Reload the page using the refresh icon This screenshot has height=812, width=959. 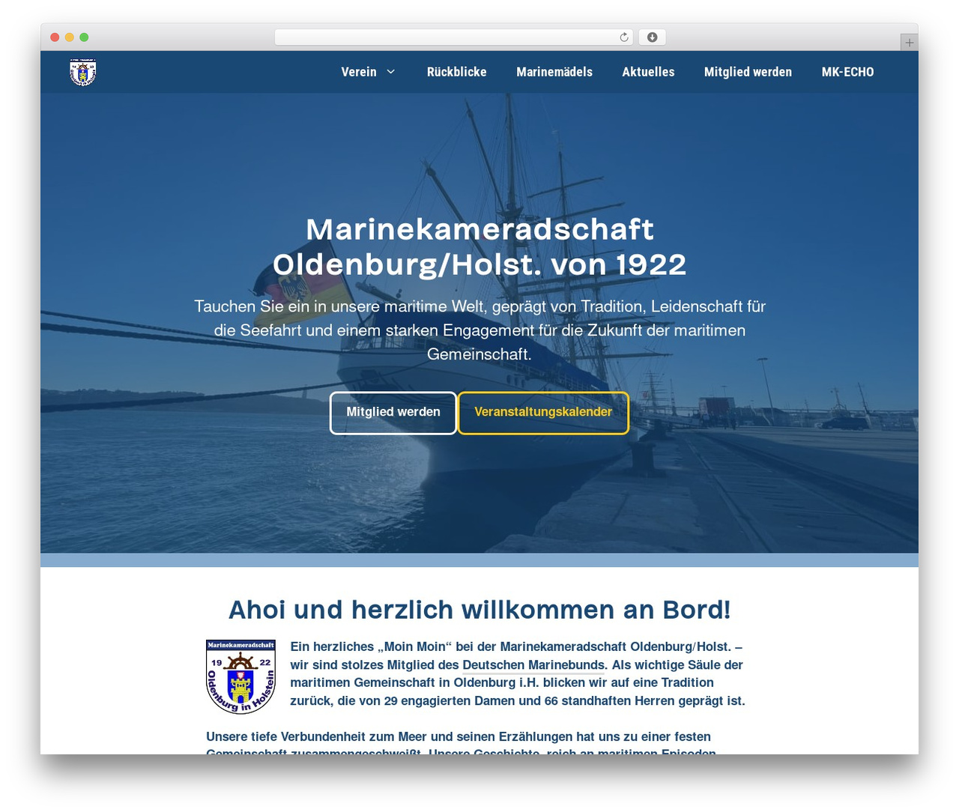[x=624, y=37]
